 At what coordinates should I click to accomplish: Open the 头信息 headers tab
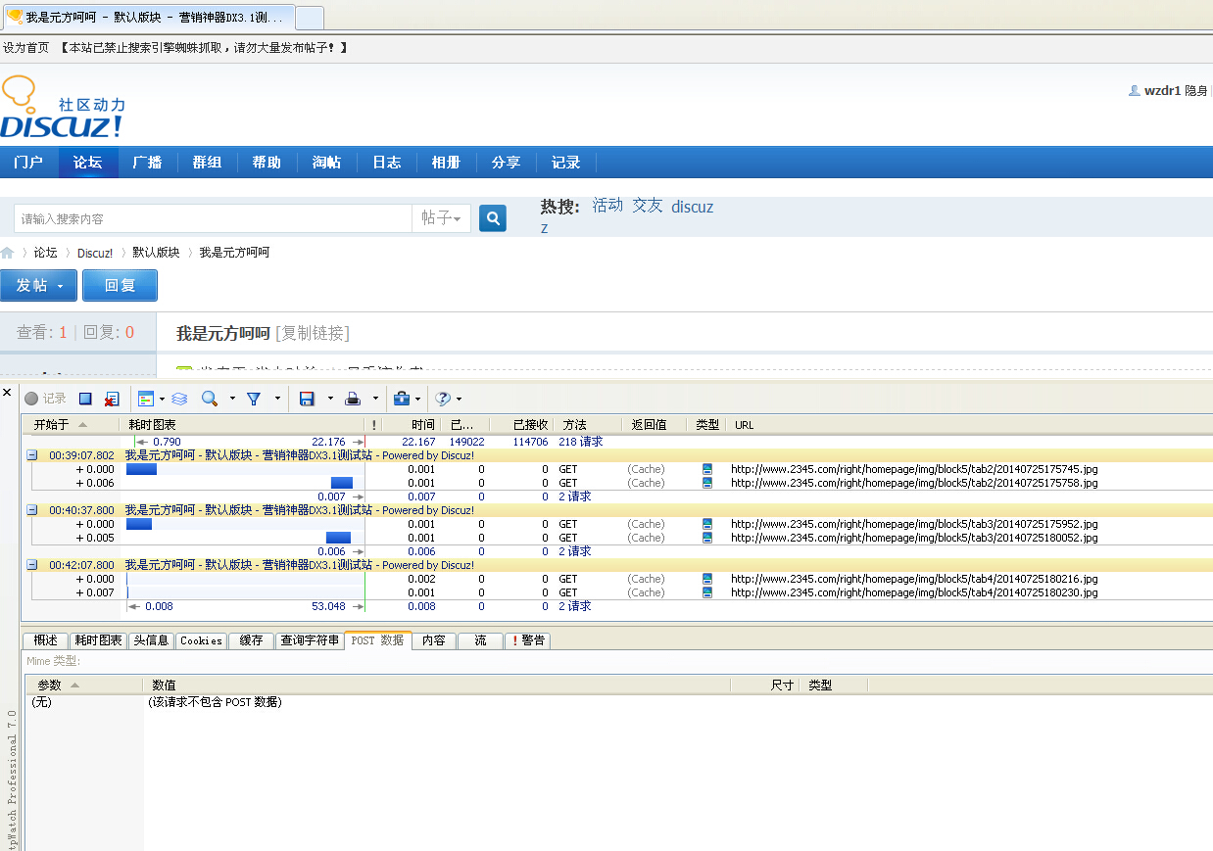152,640
